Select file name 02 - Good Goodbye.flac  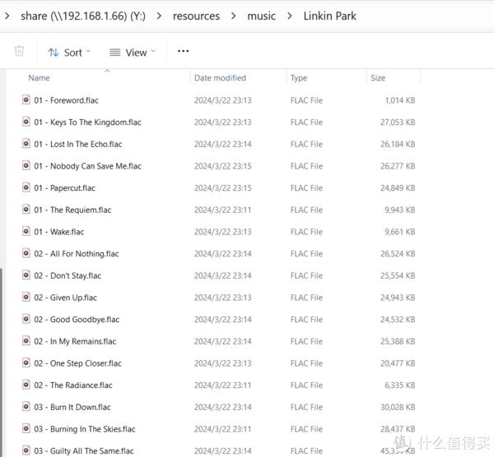pos(77,320)
